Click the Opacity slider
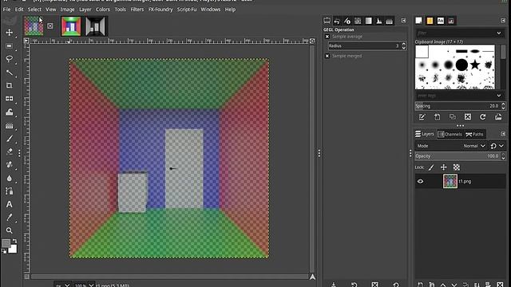The height and width of the screenshot is (287, 511). click(458, 156)
